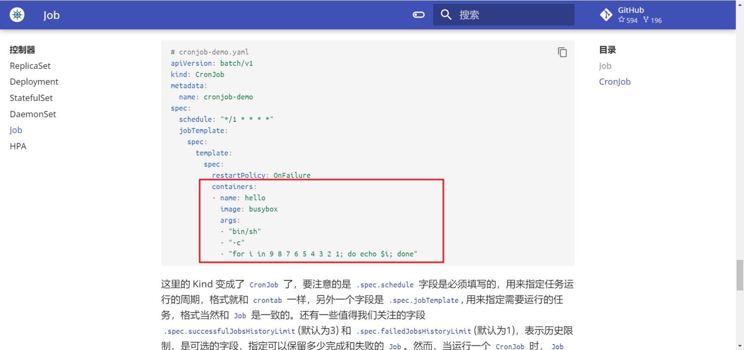The width and height of the screenshot is (744, 350).
Task: Jump to Job in table of contents
Action: [x=605, y=66]
